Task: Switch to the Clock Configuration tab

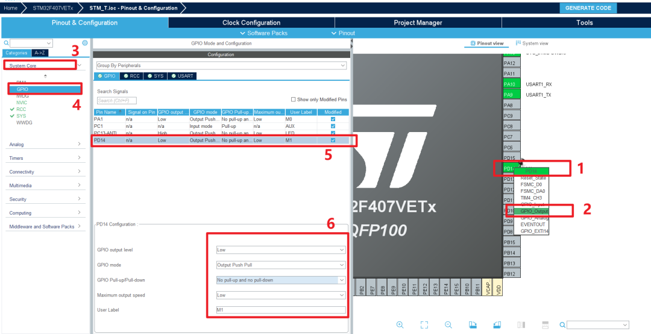Action: point(251,22)
